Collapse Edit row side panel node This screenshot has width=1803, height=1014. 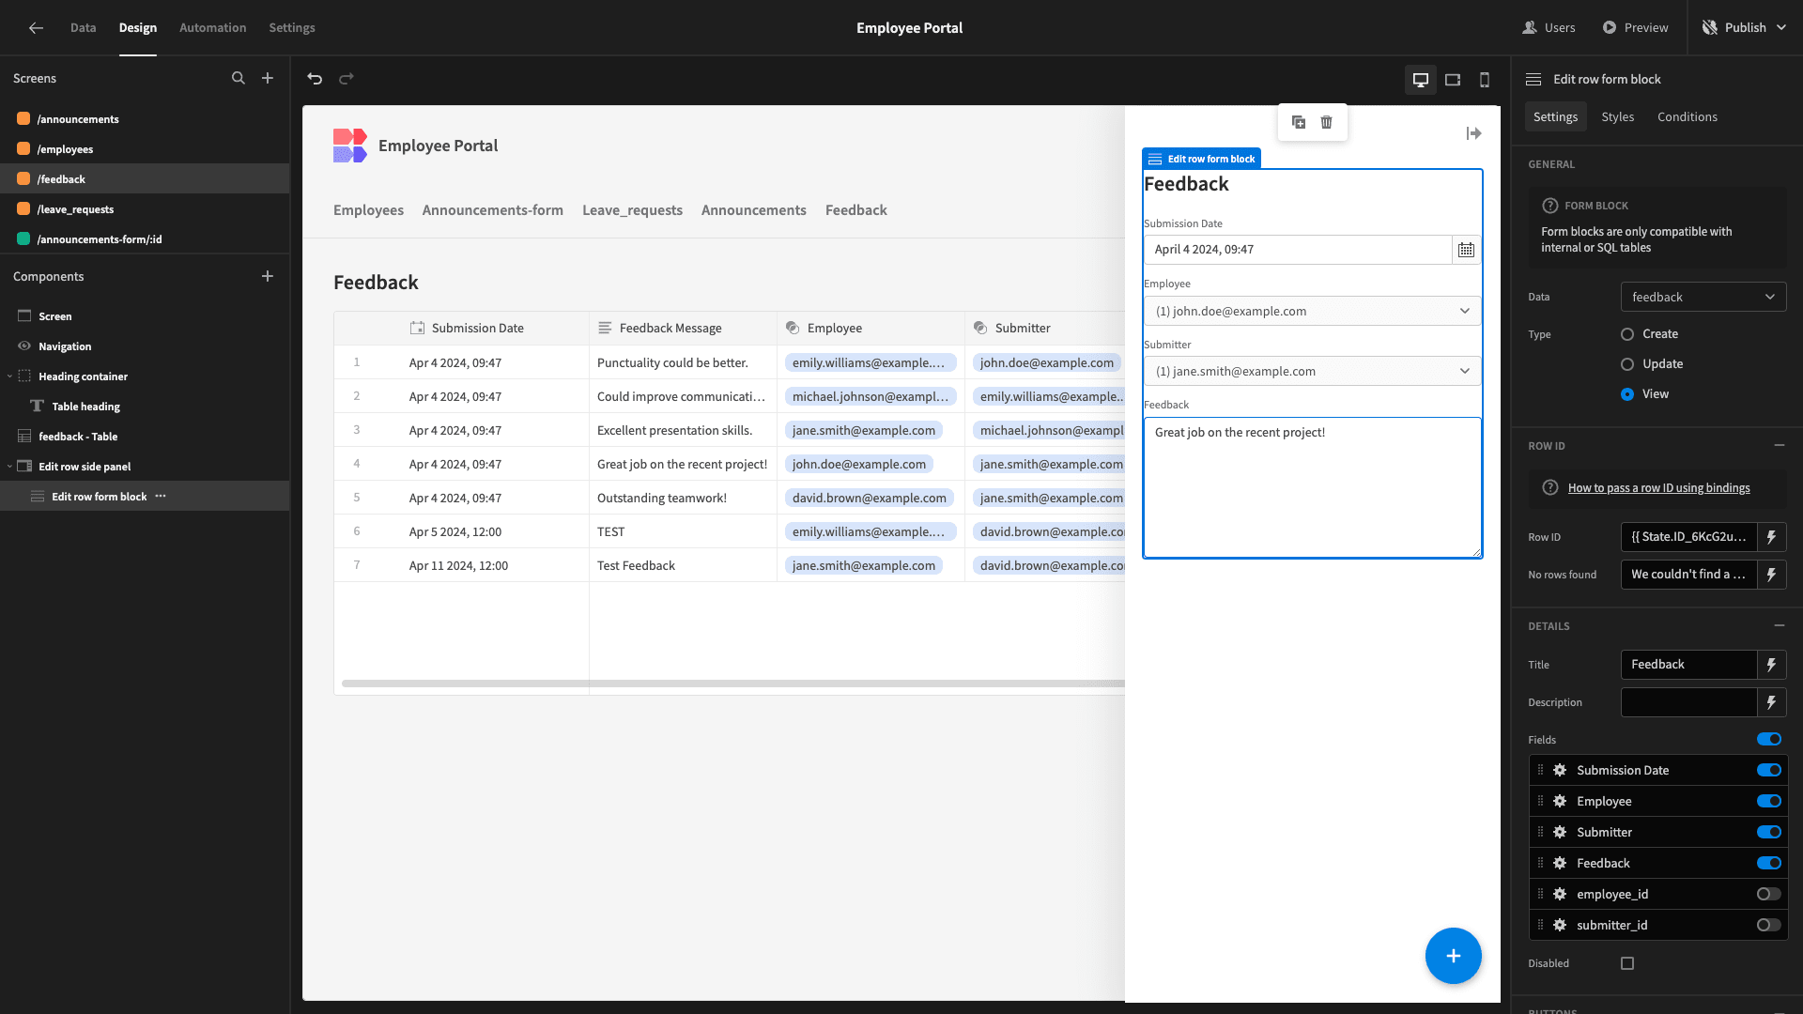pyautogui.click(x=10, y=467)
